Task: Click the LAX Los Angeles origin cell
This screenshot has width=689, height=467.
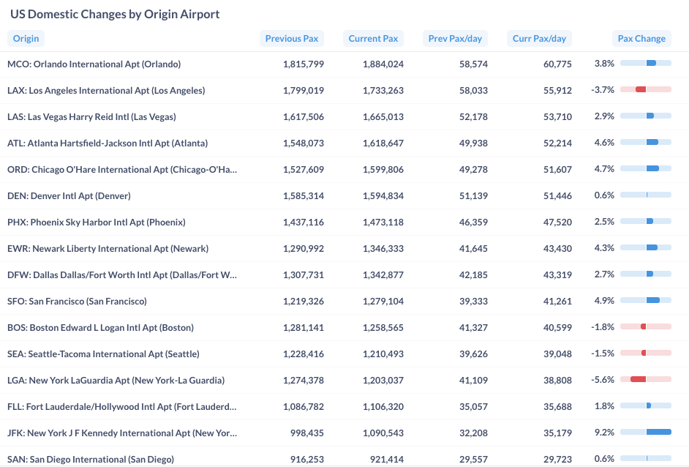Action: pos(106,91)
